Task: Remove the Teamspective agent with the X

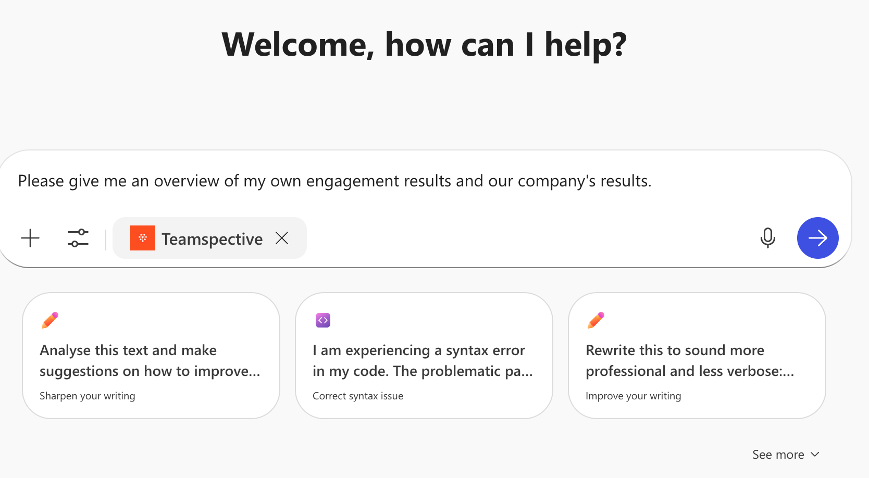Action: point(281,237)
